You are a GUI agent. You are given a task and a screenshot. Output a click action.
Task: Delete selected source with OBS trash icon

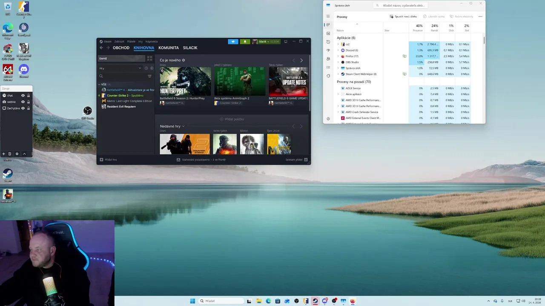10,154
